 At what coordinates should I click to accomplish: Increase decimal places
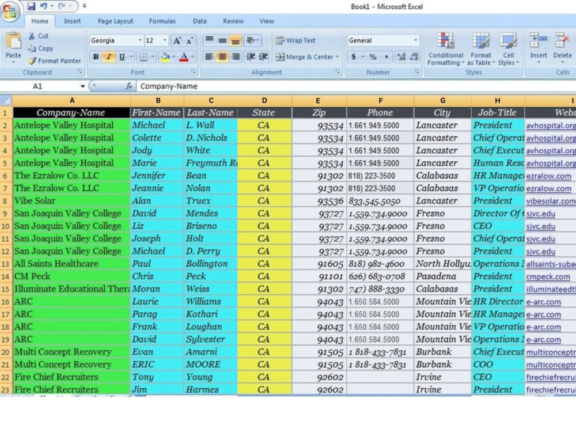[401, 57]
